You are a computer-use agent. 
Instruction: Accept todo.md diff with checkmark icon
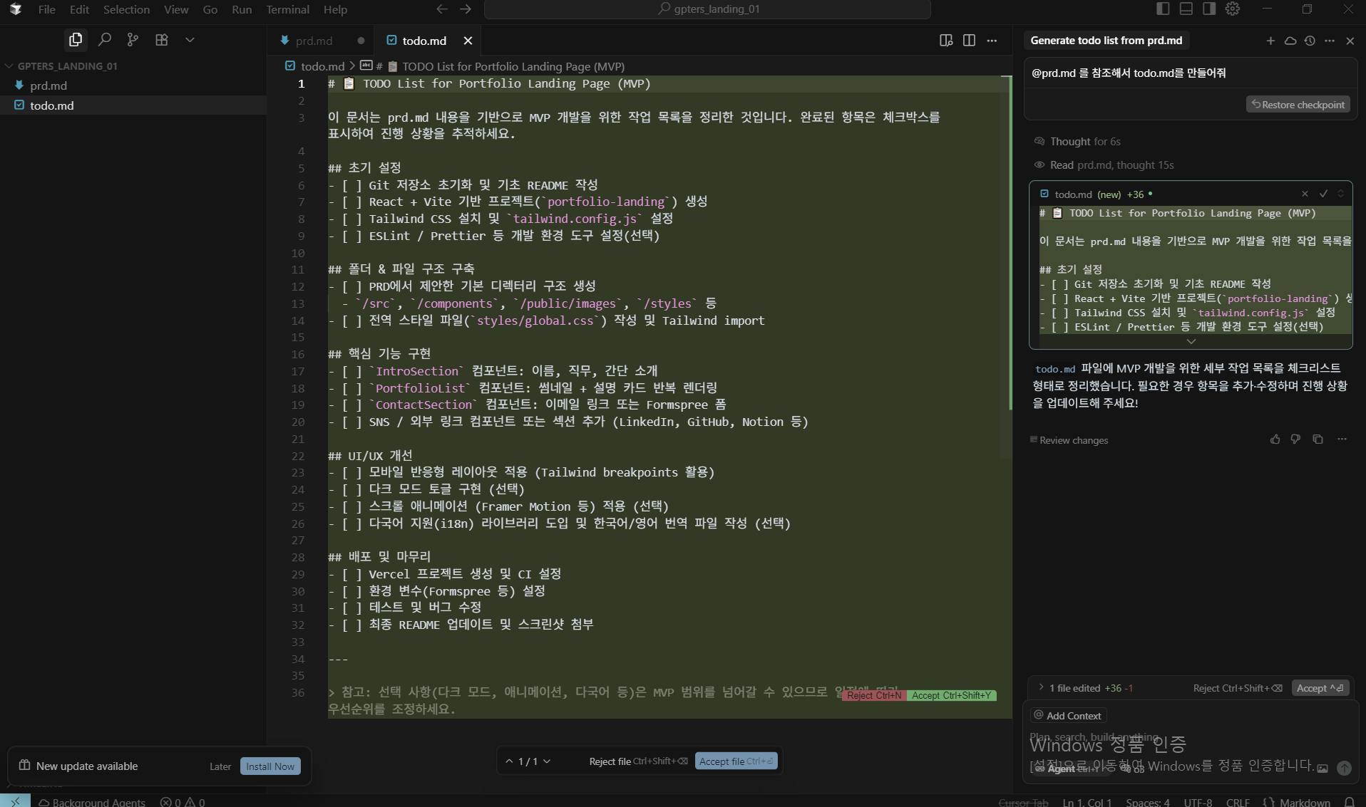pos(1323,194)
